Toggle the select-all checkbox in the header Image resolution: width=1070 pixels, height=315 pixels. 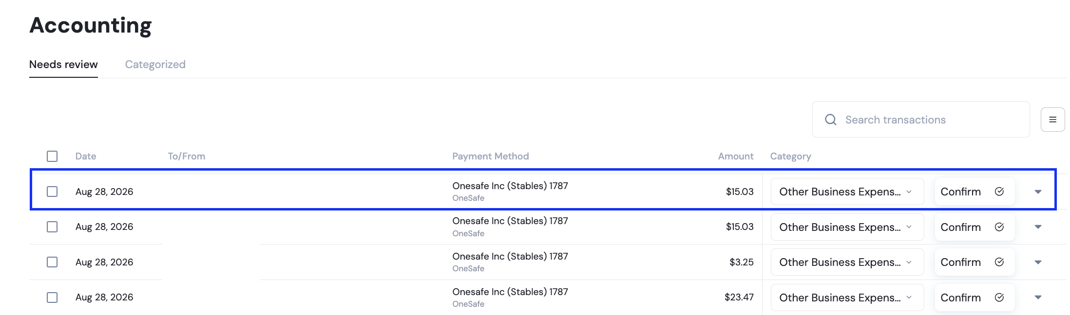[52, 156]
